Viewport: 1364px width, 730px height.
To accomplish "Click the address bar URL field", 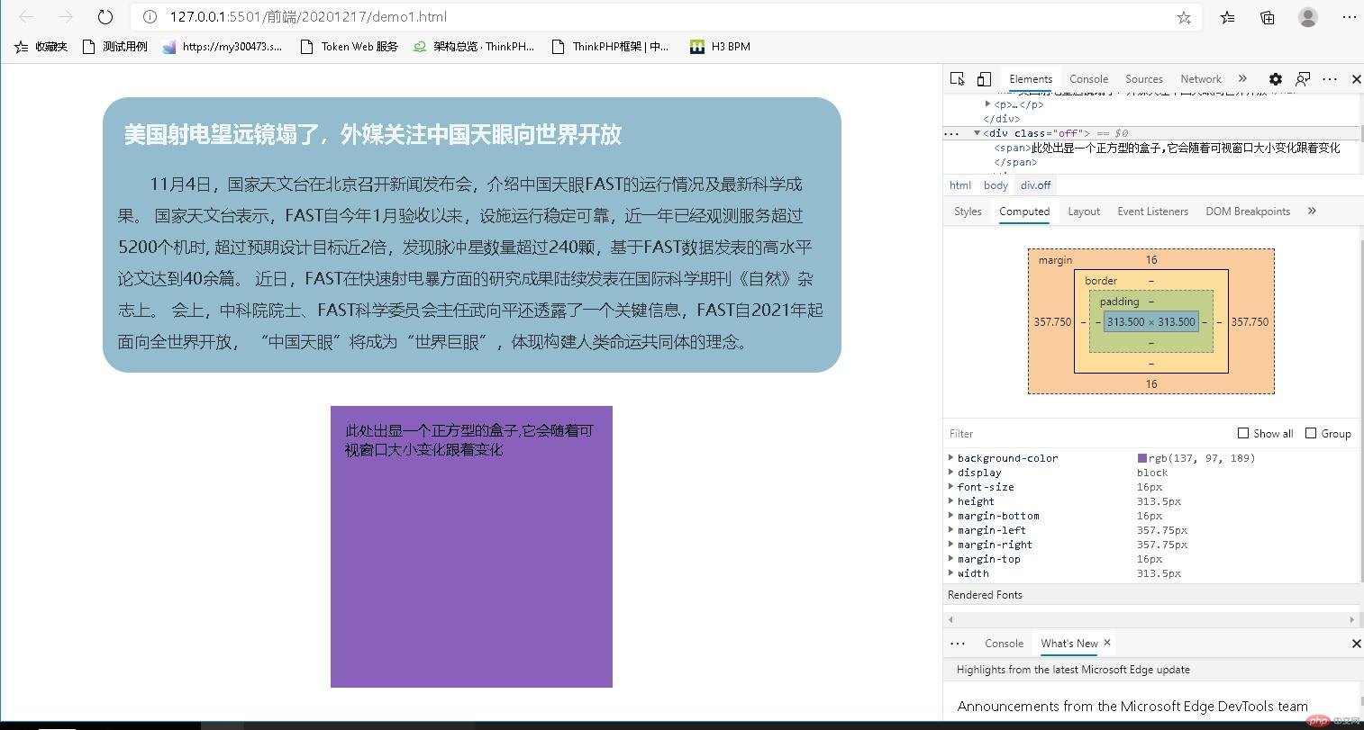I will click(x=667, y=17).
